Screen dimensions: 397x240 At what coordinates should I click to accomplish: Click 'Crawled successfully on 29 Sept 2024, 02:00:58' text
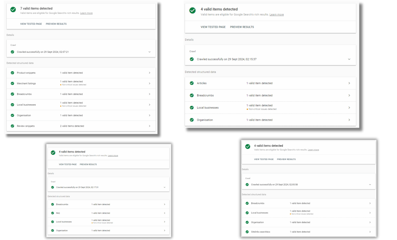point(274,185)
